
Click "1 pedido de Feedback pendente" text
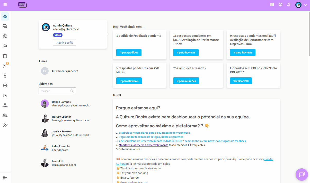click(139, 36)
